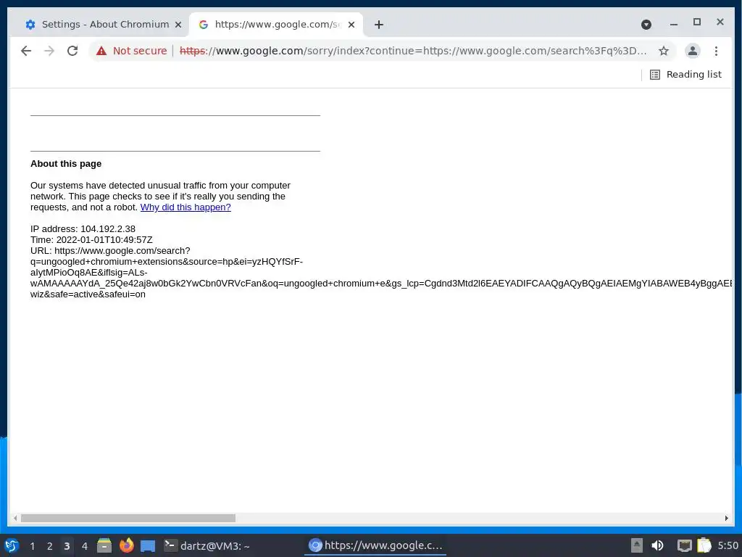The image size is (742, 557).
Task: Open the clipboard tray icon
Action: [704, 545]
